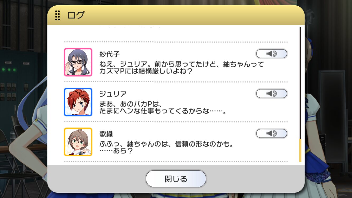
Task: Click the partially hidden log entry at top
Action: click(130, 26)
